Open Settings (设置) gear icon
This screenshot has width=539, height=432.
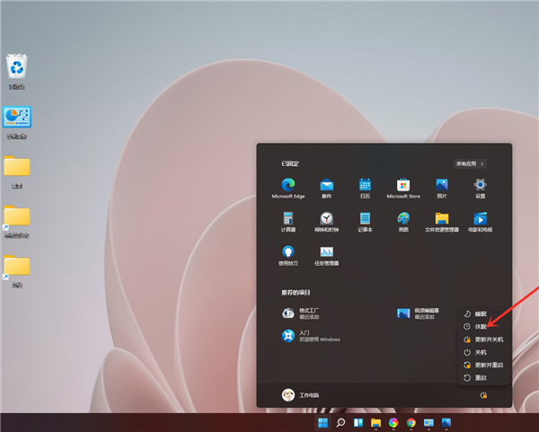[x=480, y=185]
